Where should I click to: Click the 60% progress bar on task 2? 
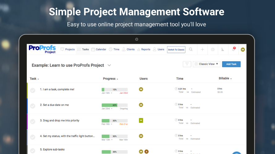pos(114,105)
